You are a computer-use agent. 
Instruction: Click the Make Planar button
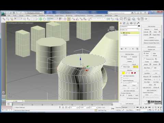tap(148, 79)
